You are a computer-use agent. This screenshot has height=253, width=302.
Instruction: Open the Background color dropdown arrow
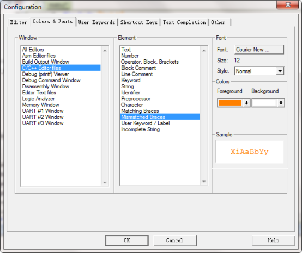(281, 103)
